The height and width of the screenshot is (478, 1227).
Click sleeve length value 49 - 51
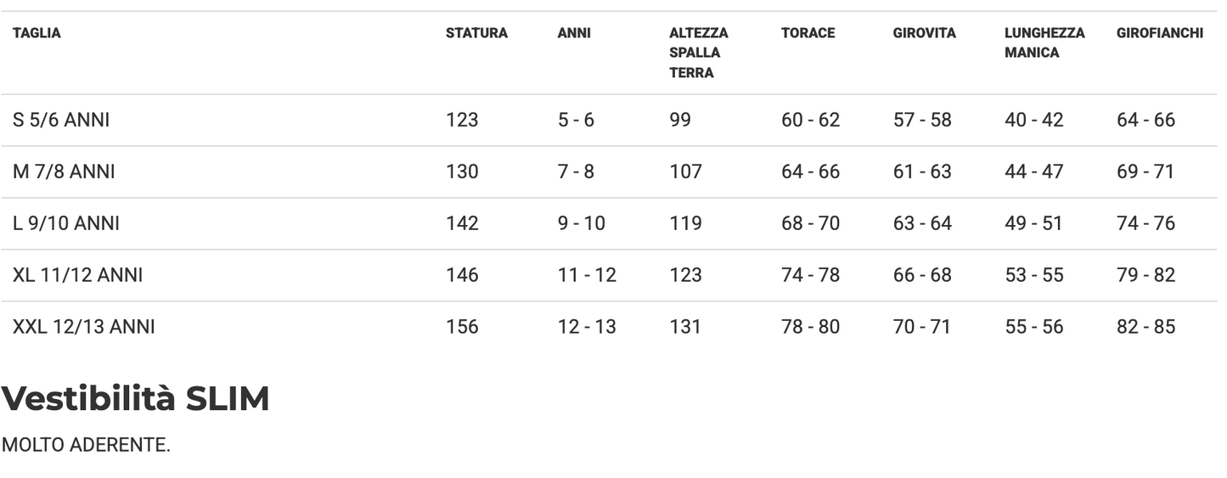1033,224
